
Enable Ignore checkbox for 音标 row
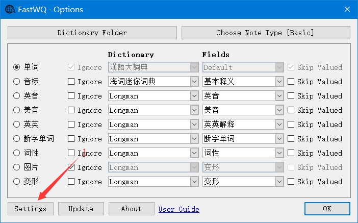(71, 82)
